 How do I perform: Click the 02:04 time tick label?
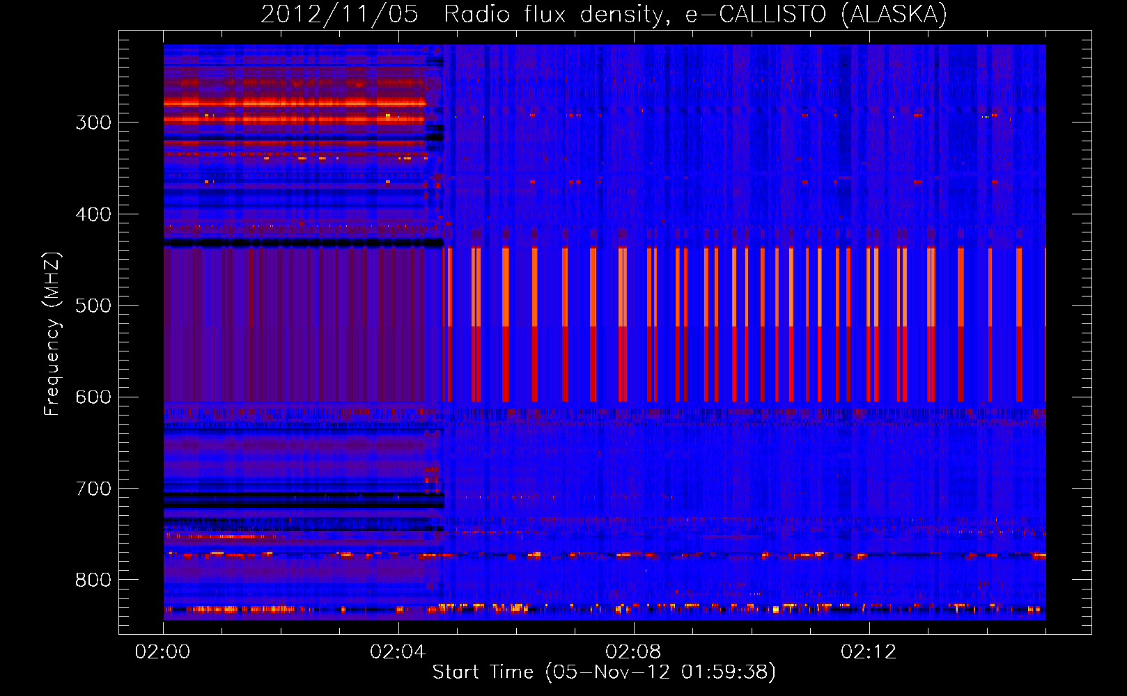(398, 652)
